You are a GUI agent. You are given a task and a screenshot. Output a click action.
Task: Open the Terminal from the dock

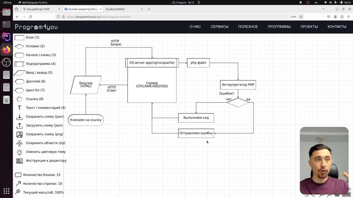(x=6, y=24)
